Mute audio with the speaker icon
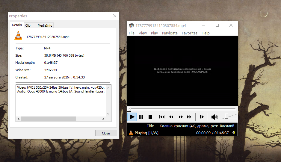The image size is (281, 162). [x=214, y=117]
